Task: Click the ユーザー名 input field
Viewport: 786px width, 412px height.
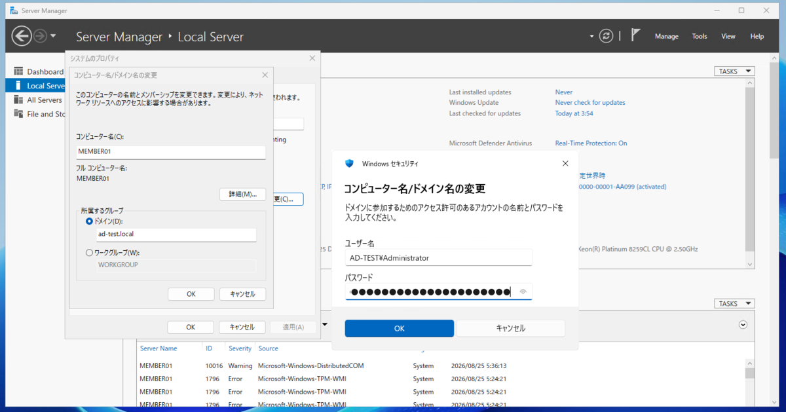Action: [x=439, y=258]
